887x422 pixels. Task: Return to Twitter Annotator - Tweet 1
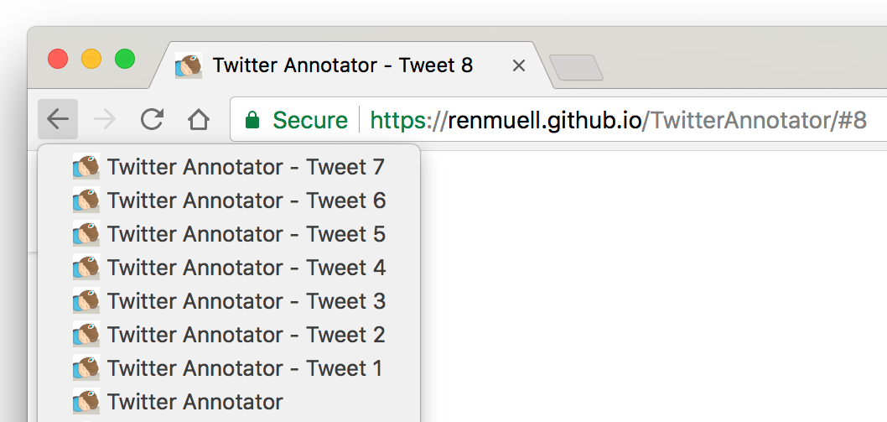point(246,368)
